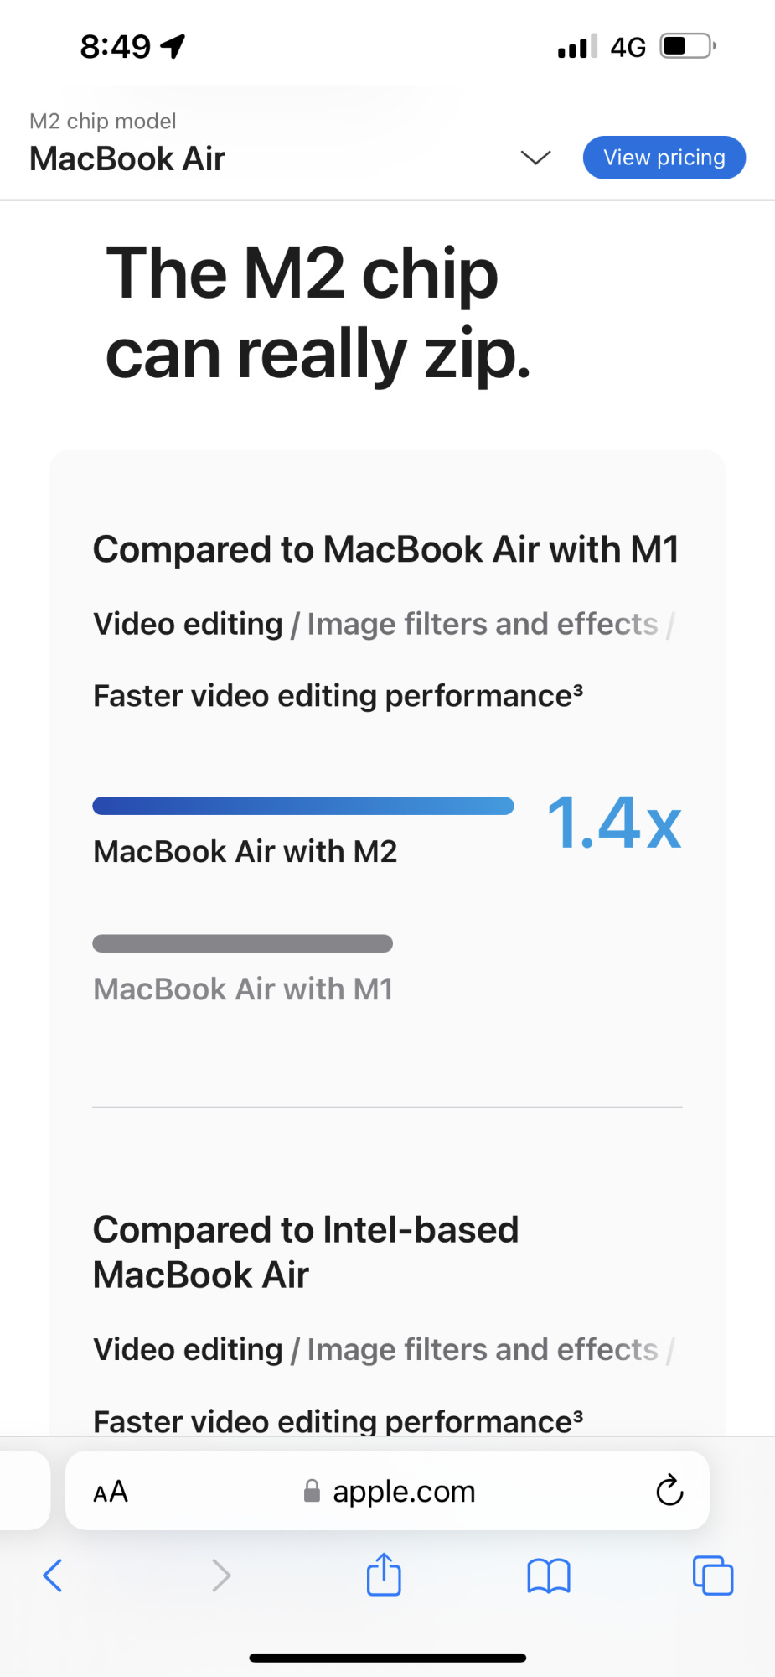Tap the gray MacBook Air with M1 bar
Screen dimensions: 775x1677
coord(242,943)
